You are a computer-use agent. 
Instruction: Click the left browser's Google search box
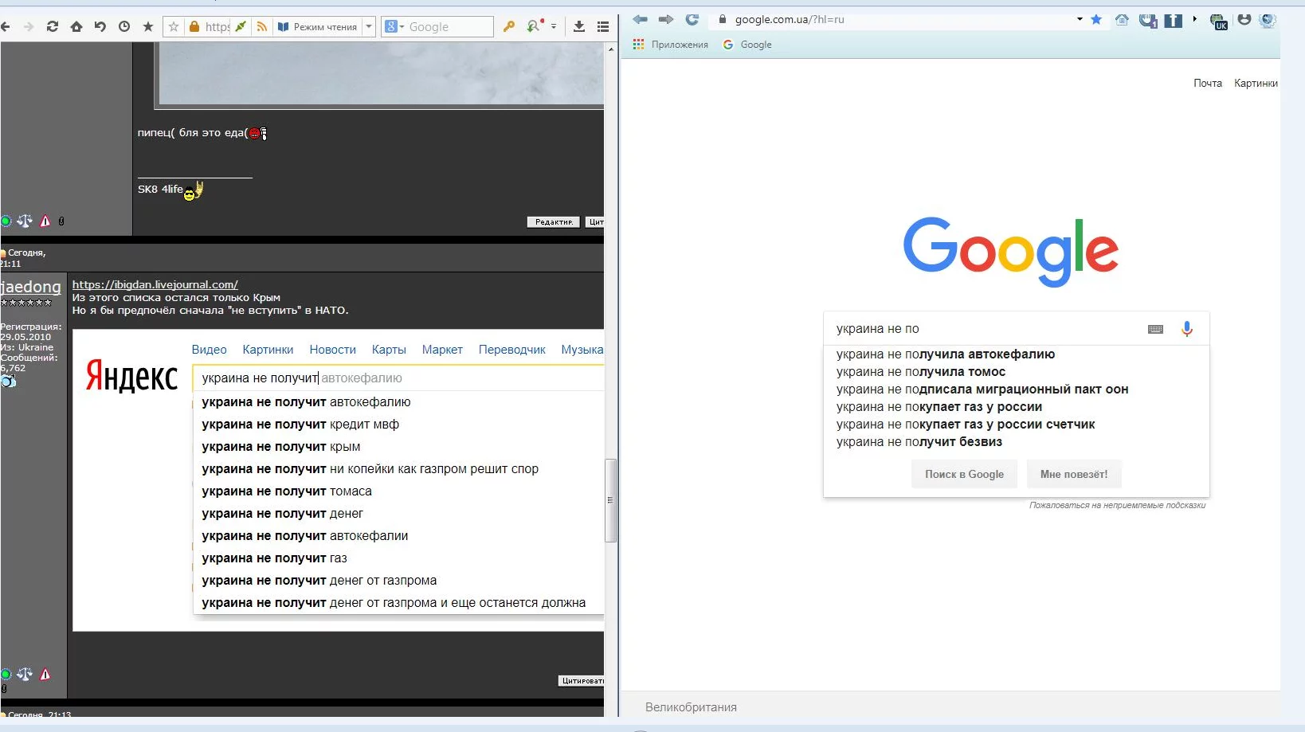(x=437, y=27)
